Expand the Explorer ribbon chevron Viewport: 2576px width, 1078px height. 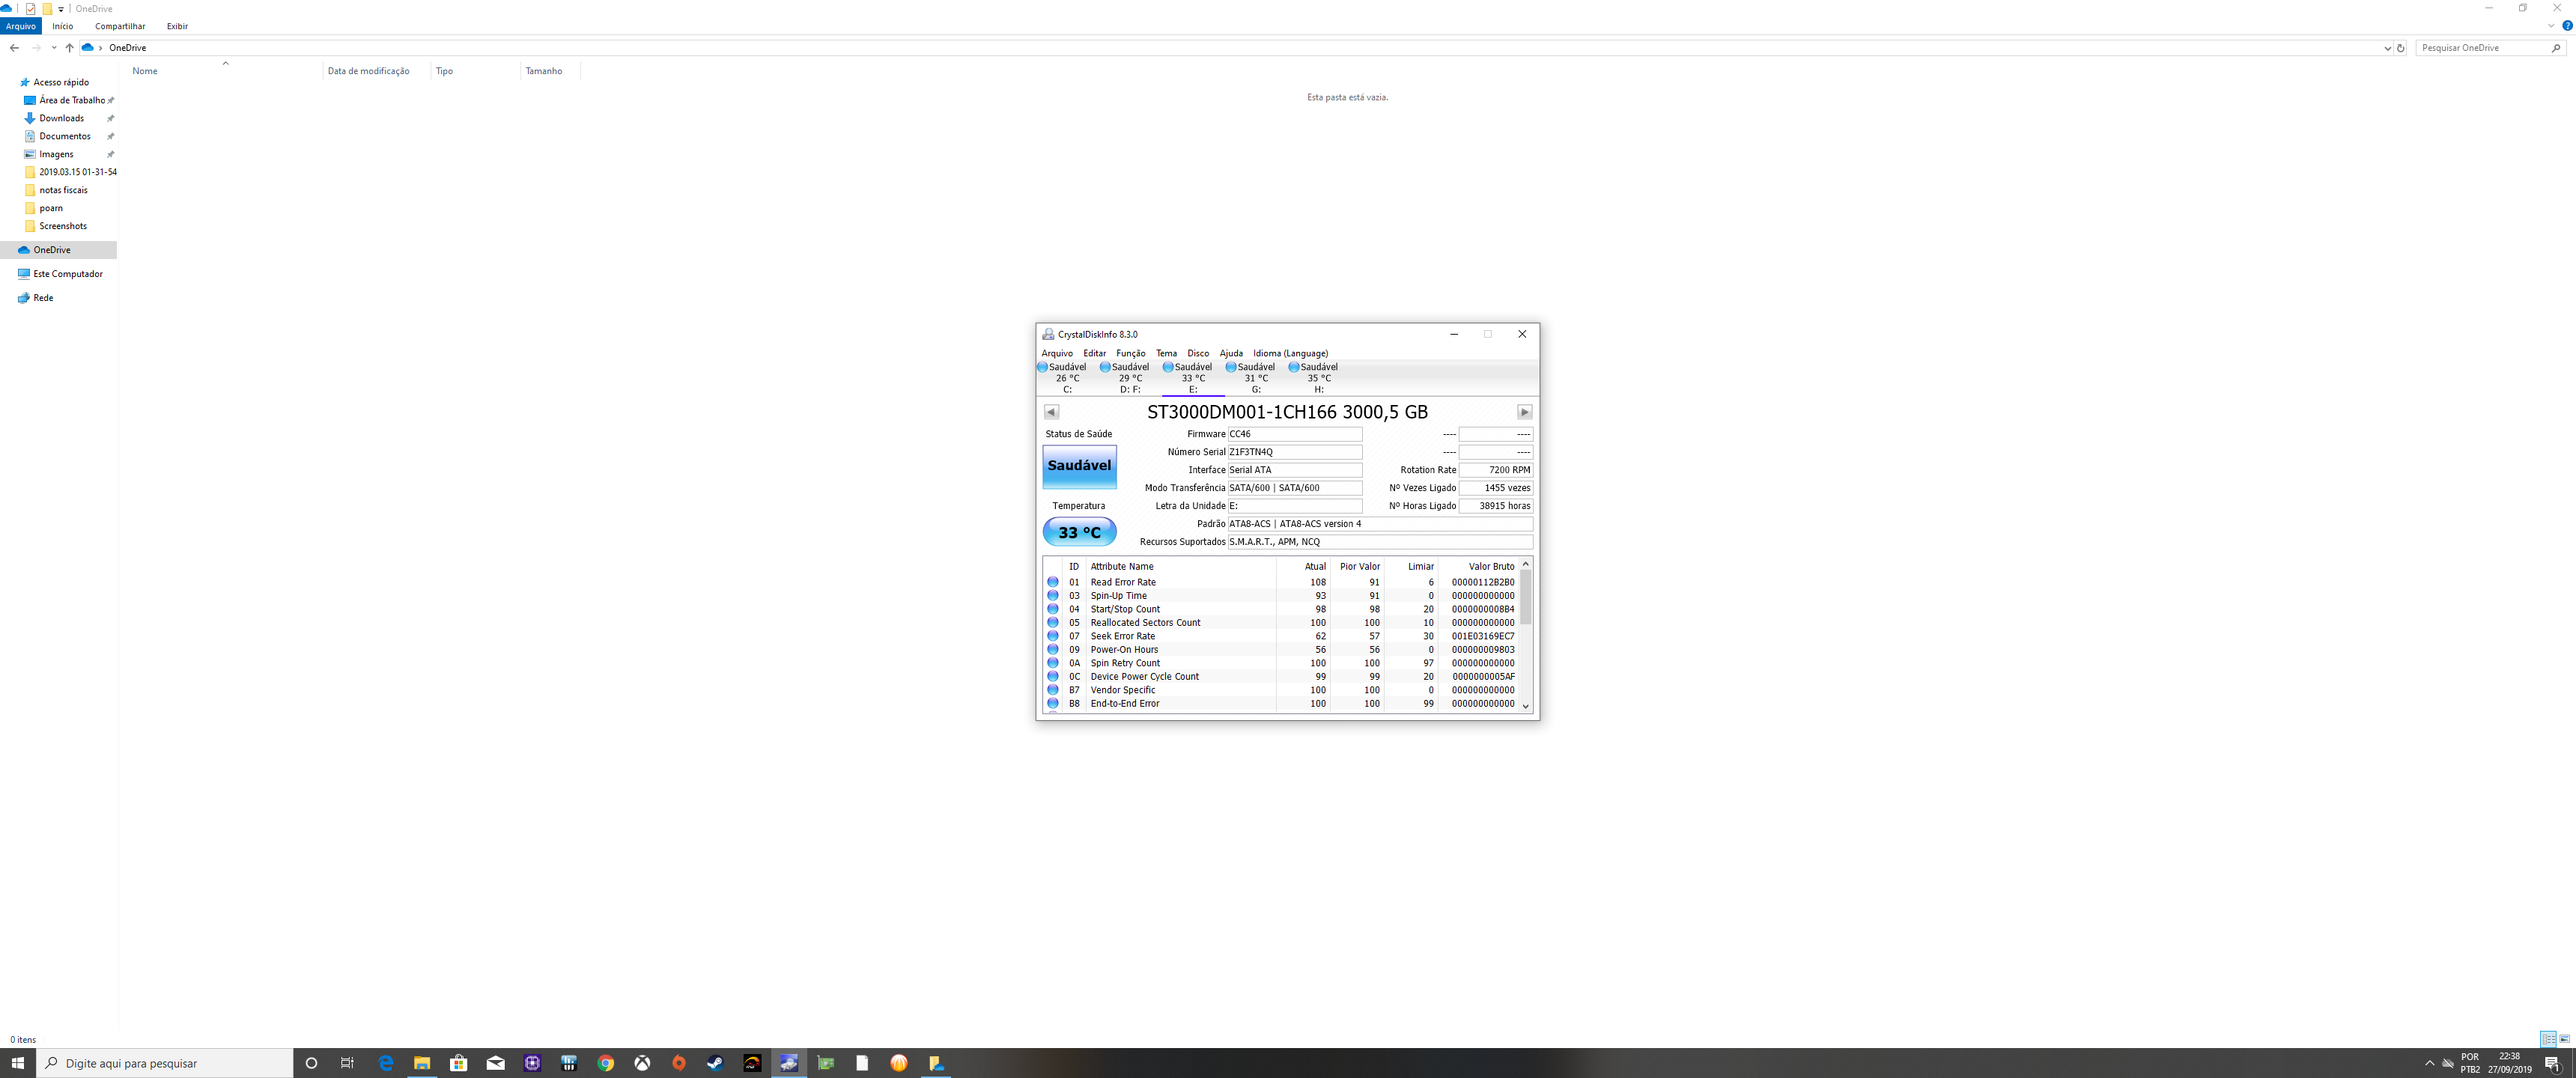pos(2551,26)
